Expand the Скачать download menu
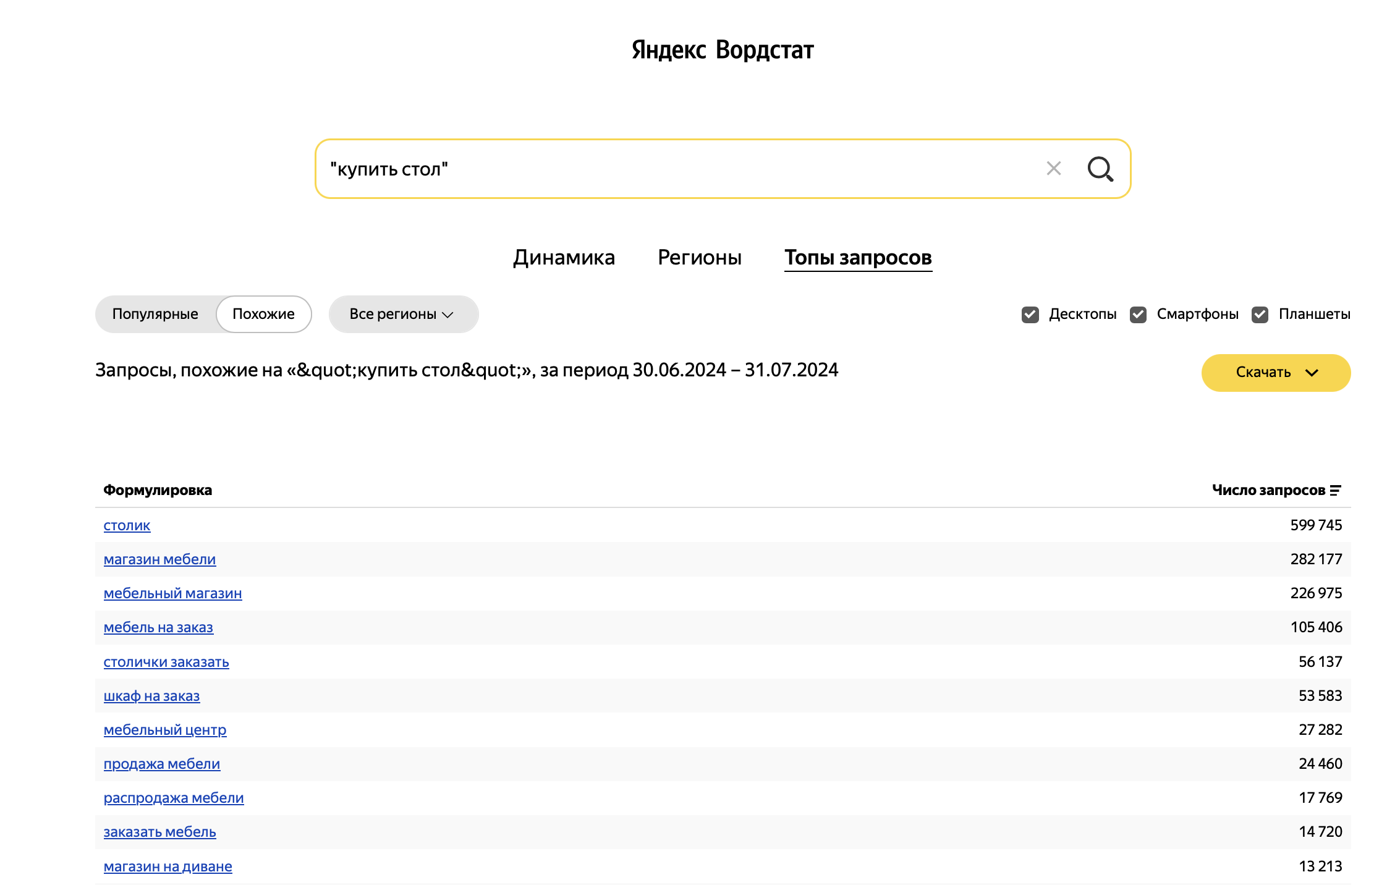This screenshot has width=1387, height=885. (1276, 373)
